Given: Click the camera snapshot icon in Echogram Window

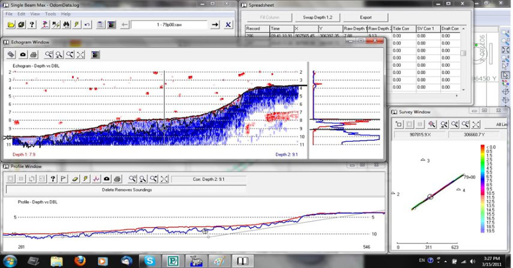Looking at the screenshot, I should pyautogui.click(x=23, y=55).
